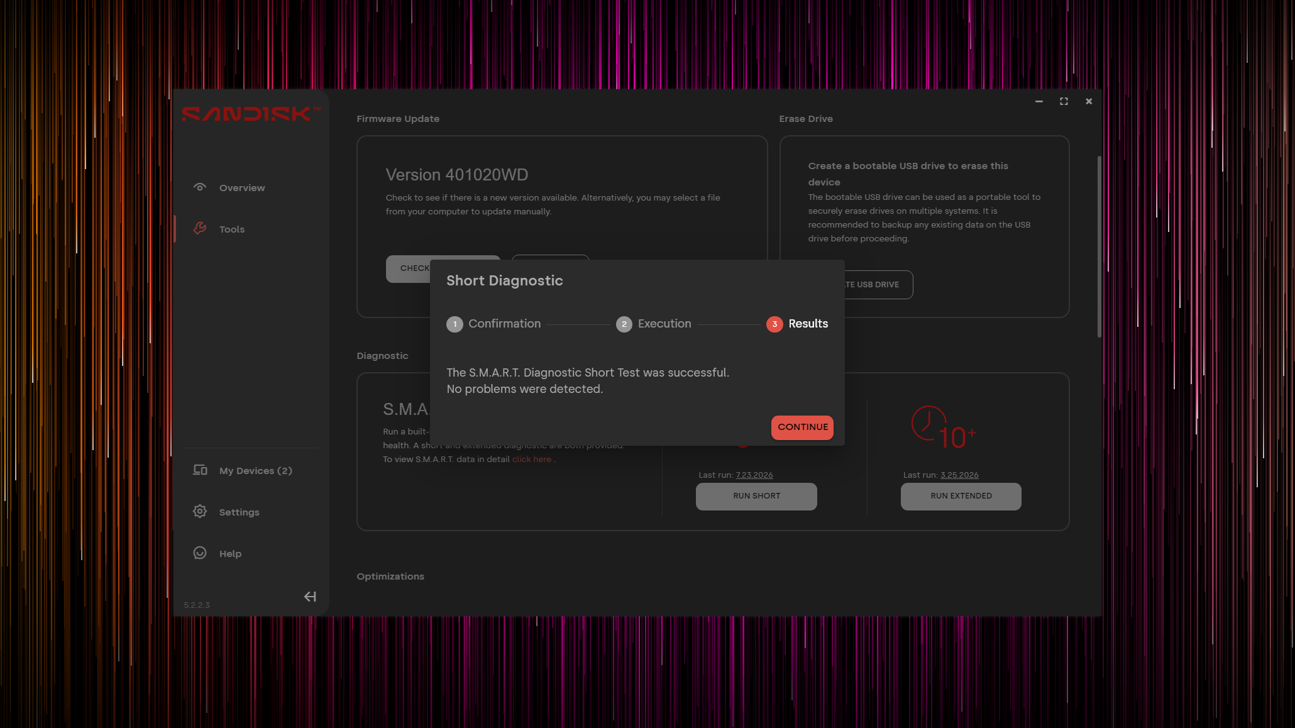Click the Settings gear icon

click(200, 512)
